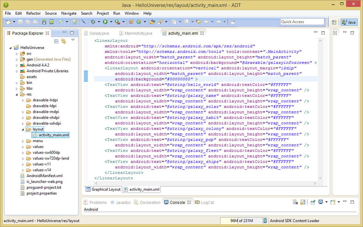Select the Java perspective button
The image size is (363, 227).
[349, 22]
